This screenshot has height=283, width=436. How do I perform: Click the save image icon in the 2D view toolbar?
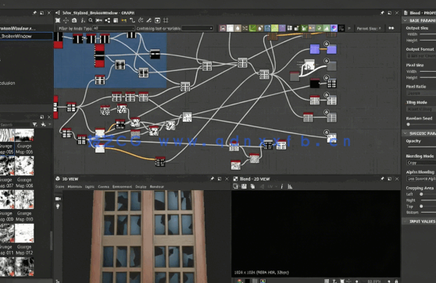(x=244, y=186)
